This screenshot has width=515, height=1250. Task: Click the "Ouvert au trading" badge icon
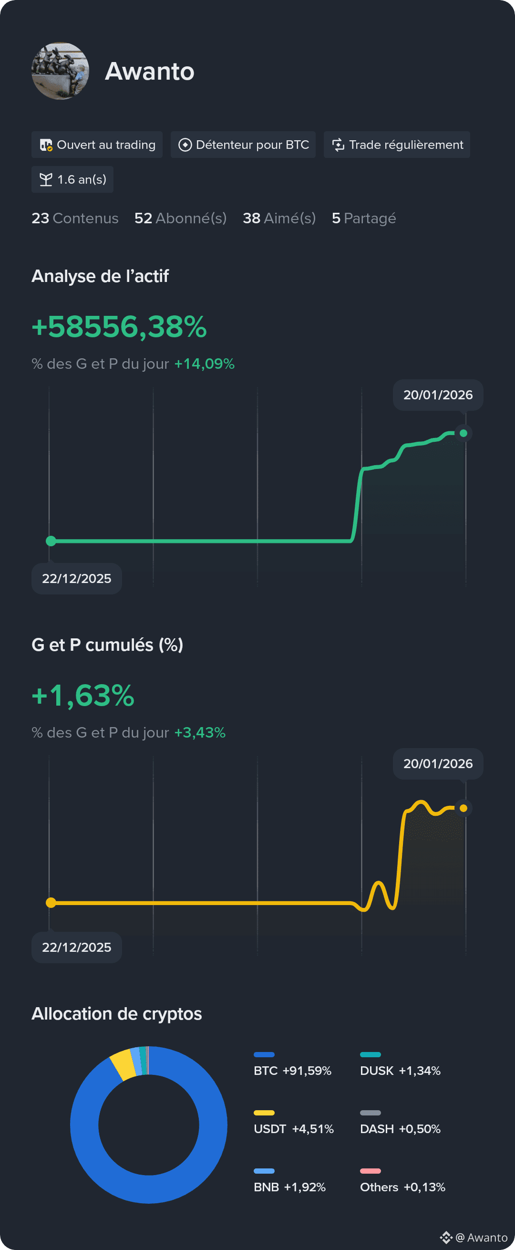coord(47,145)
